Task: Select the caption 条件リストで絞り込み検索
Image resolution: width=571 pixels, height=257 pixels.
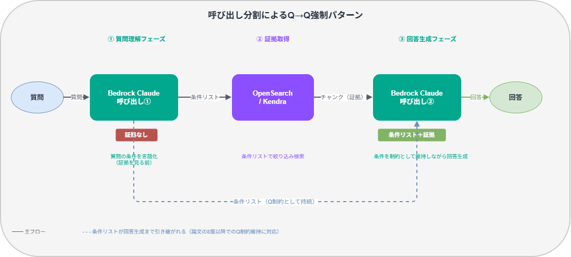Action: [x=273, y=156]
